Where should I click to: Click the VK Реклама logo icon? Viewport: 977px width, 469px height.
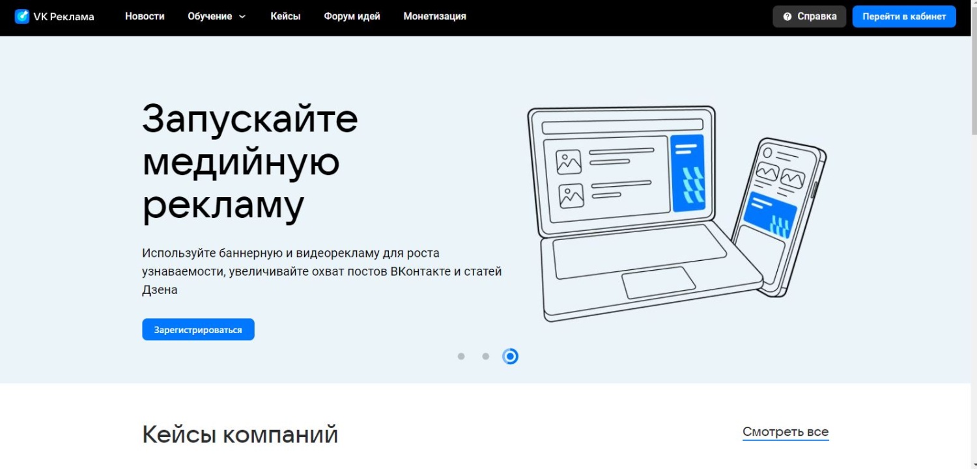pos(22,16)
